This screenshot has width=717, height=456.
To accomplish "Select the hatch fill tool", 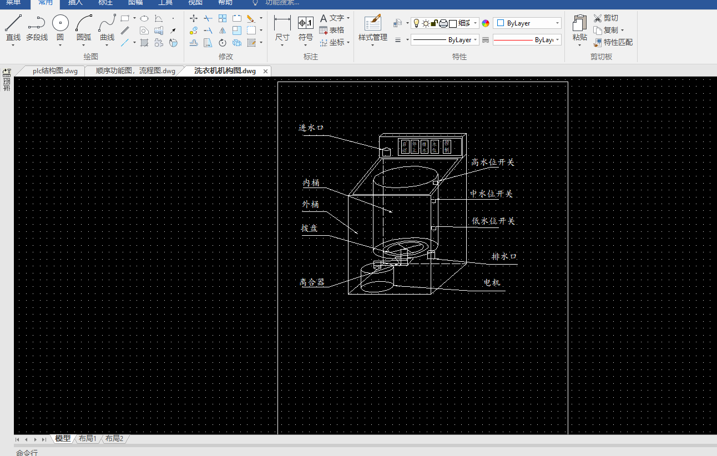I will [144, 43].
